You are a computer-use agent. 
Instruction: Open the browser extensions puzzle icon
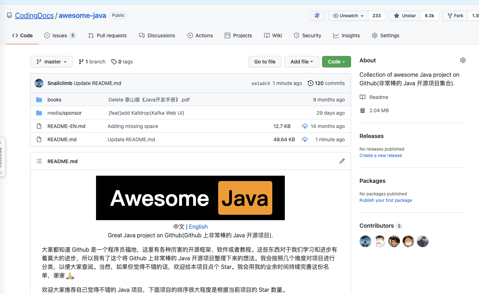pos(317,16)
